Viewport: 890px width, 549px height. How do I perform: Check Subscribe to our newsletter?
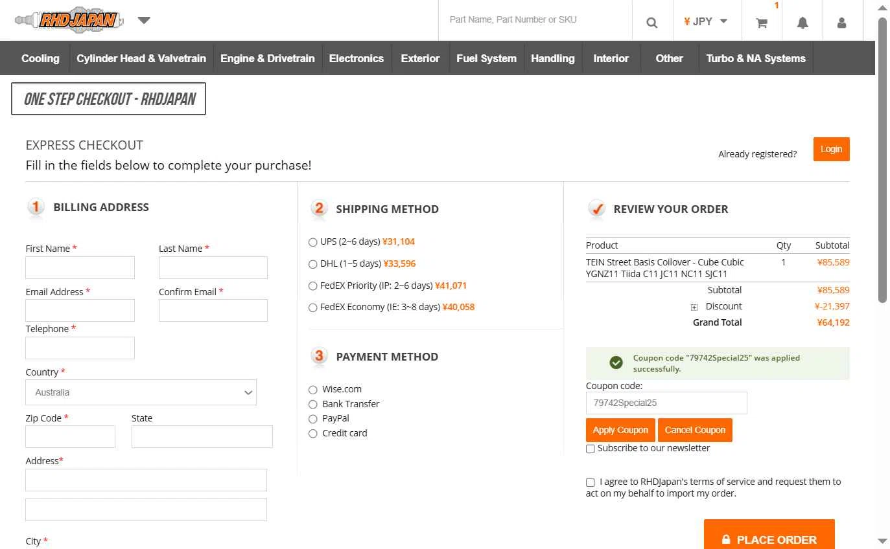click(591, 449)
